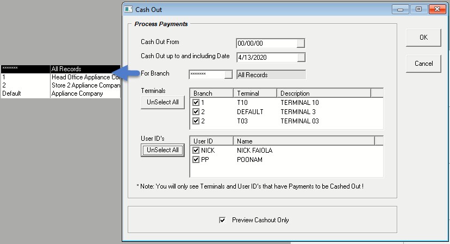The image size is (450, 244).
Task: Click the Cancel button
Action: [x=423, y=64]
